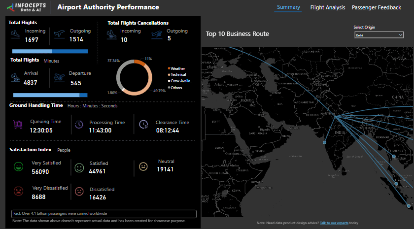This screenshot has height=229, width=414.
Task: Switch to the Flight Analysis tab
Action: (328, 7)
